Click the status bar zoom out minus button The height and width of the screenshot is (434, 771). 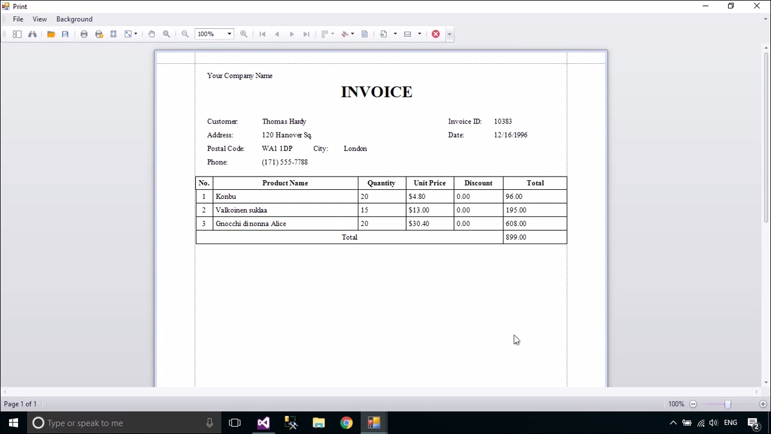[693, 404]
